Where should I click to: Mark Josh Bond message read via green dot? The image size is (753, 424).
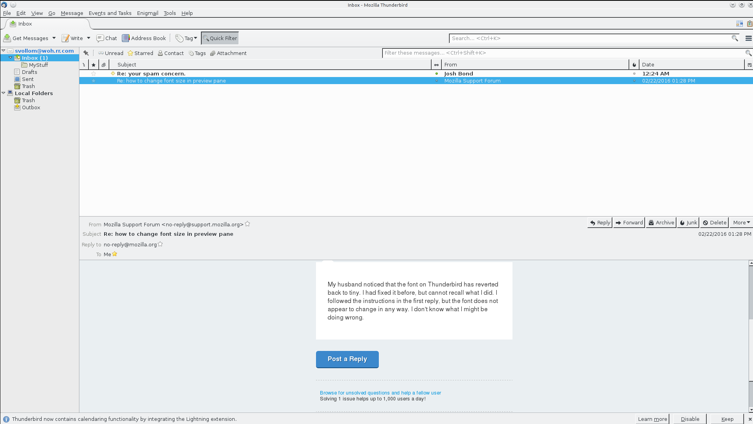[x=436, y=73]
